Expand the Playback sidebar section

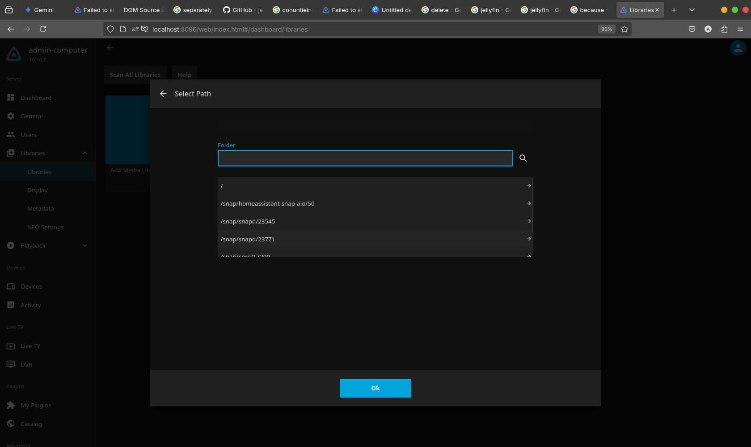point(85,245)
